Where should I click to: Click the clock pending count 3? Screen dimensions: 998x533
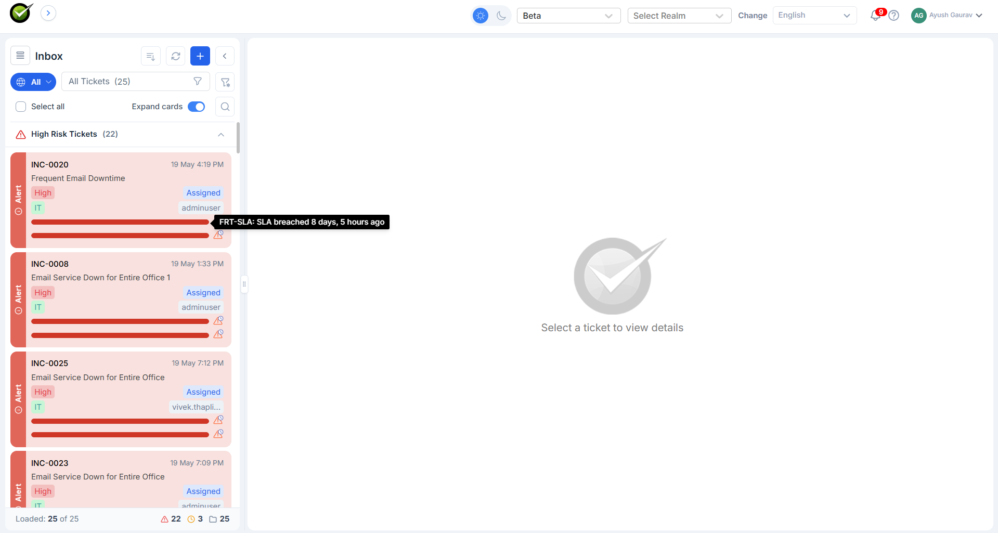pyautogui.click(x=195, y=519)
